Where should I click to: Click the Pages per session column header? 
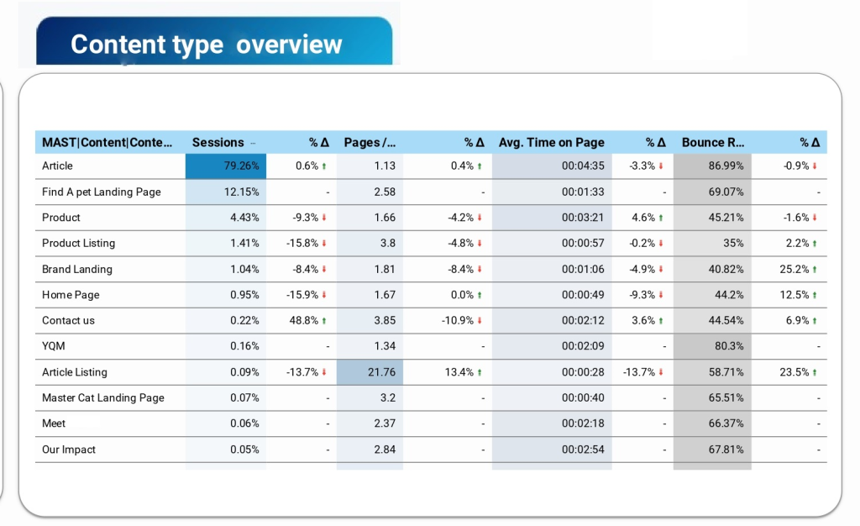pos(370,143)
